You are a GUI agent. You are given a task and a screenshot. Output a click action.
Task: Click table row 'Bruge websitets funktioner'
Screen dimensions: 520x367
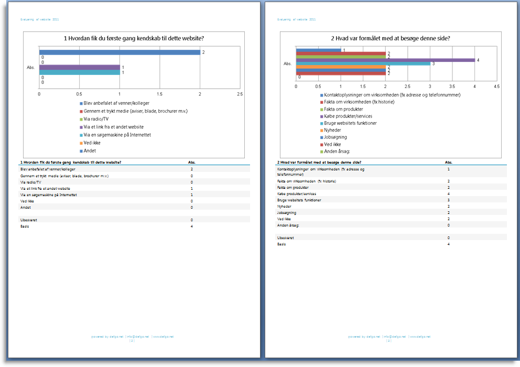pos(391,200)
